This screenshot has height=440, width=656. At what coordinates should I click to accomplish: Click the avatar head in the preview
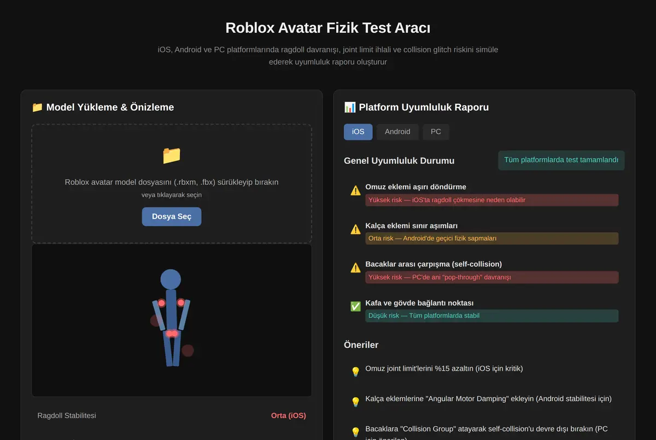(x=171, y=279)
